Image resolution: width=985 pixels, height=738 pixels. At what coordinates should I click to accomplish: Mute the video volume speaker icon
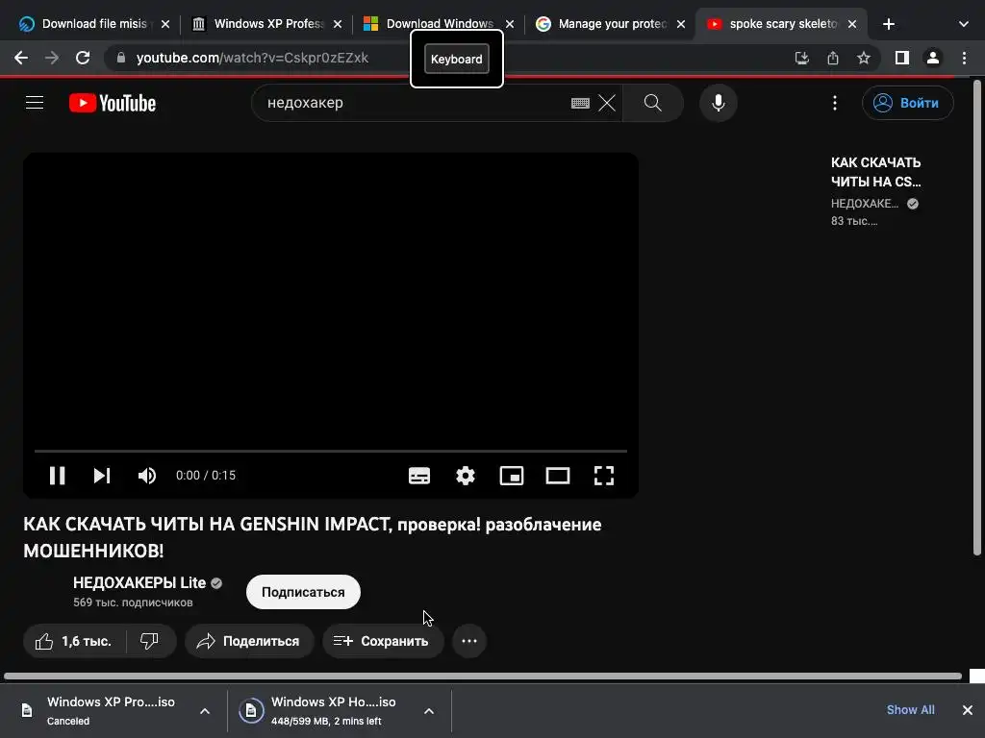tap(147, 476)
